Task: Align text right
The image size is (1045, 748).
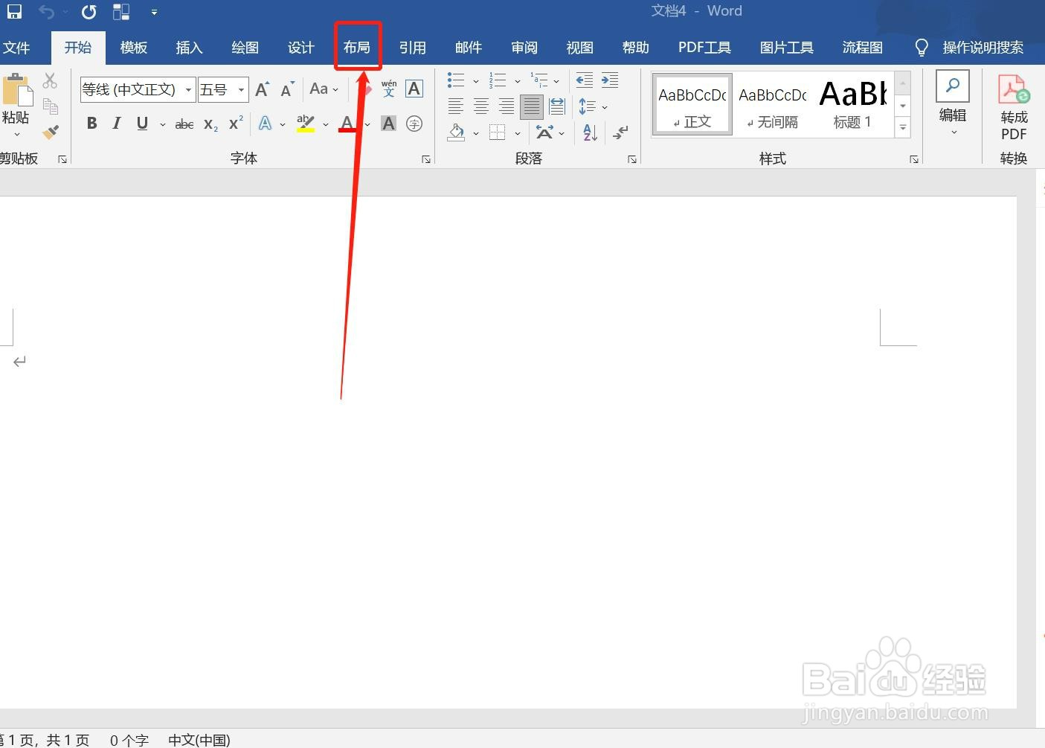Action: pos(507,106)
